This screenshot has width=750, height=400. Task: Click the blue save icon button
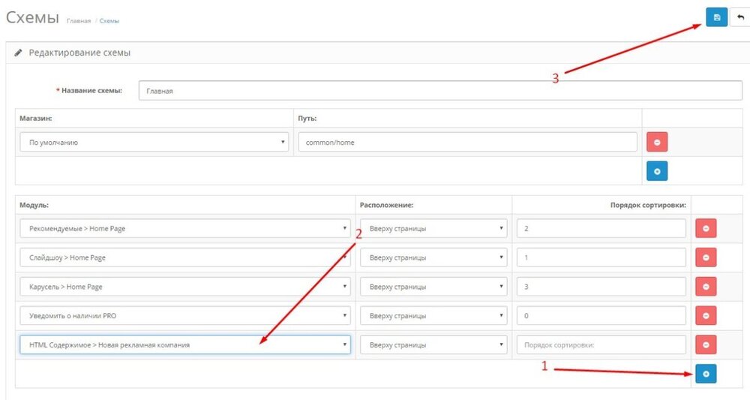(716, 18)
